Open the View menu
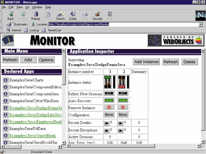The width and height of the screenshot is (206, 154). click(x=20, y=7)
